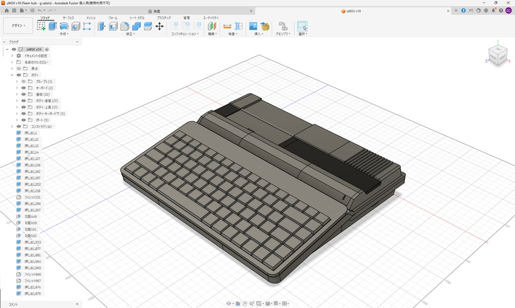Open the Data Panel grid icon
This screenshot has height=308, width=515.
point(14,11)
